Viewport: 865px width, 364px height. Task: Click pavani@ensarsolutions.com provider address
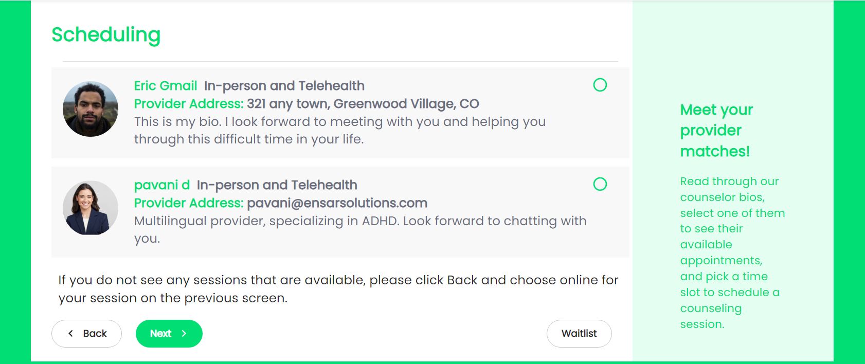(x=337, y=203)
